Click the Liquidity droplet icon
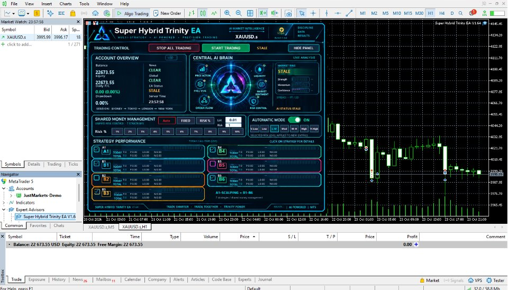 click(x=259, y=69)
